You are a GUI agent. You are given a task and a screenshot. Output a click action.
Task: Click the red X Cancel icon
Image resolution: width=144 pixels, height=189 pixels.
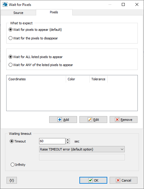[118, 180]
